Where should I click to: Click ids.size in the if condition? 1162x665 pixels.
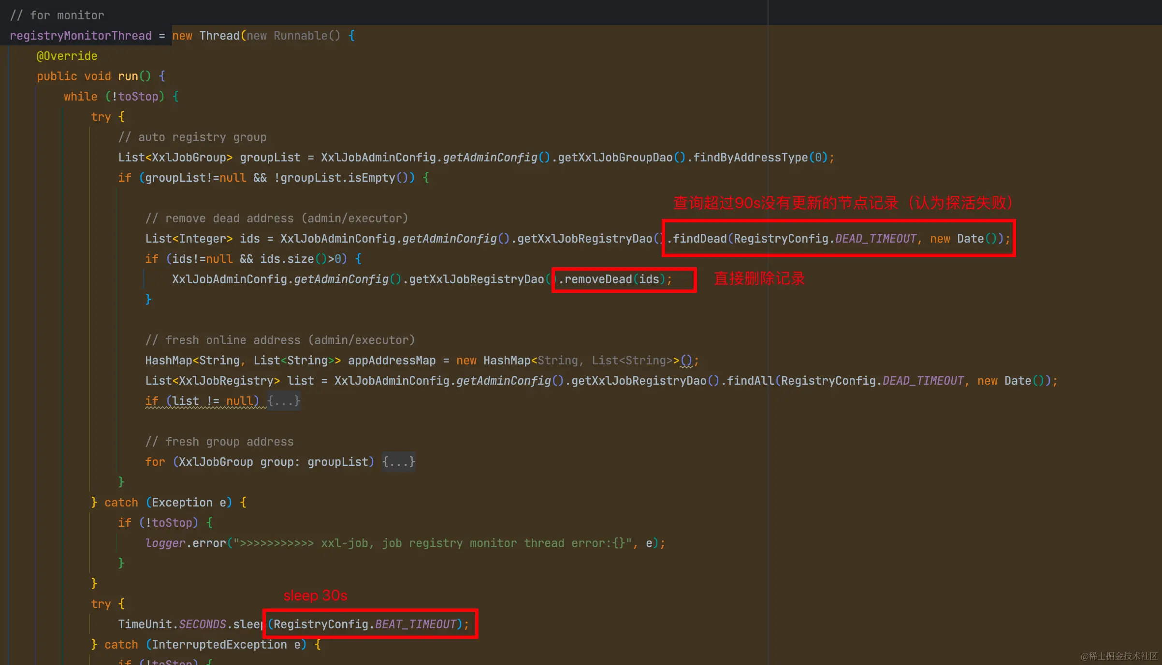pos(287,259)
